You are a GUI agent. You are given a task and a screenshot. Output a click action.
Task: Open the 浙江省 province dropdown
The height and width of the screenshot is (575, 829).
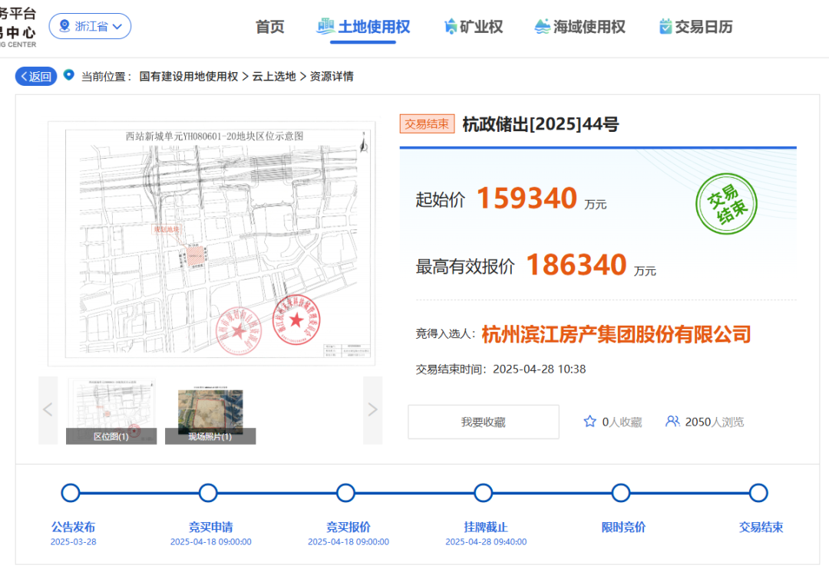(90, 26)
